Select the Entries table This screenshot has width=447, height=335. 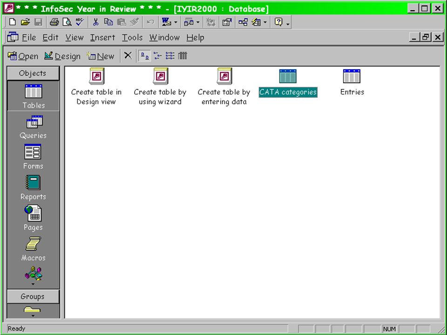pos(352,82)
